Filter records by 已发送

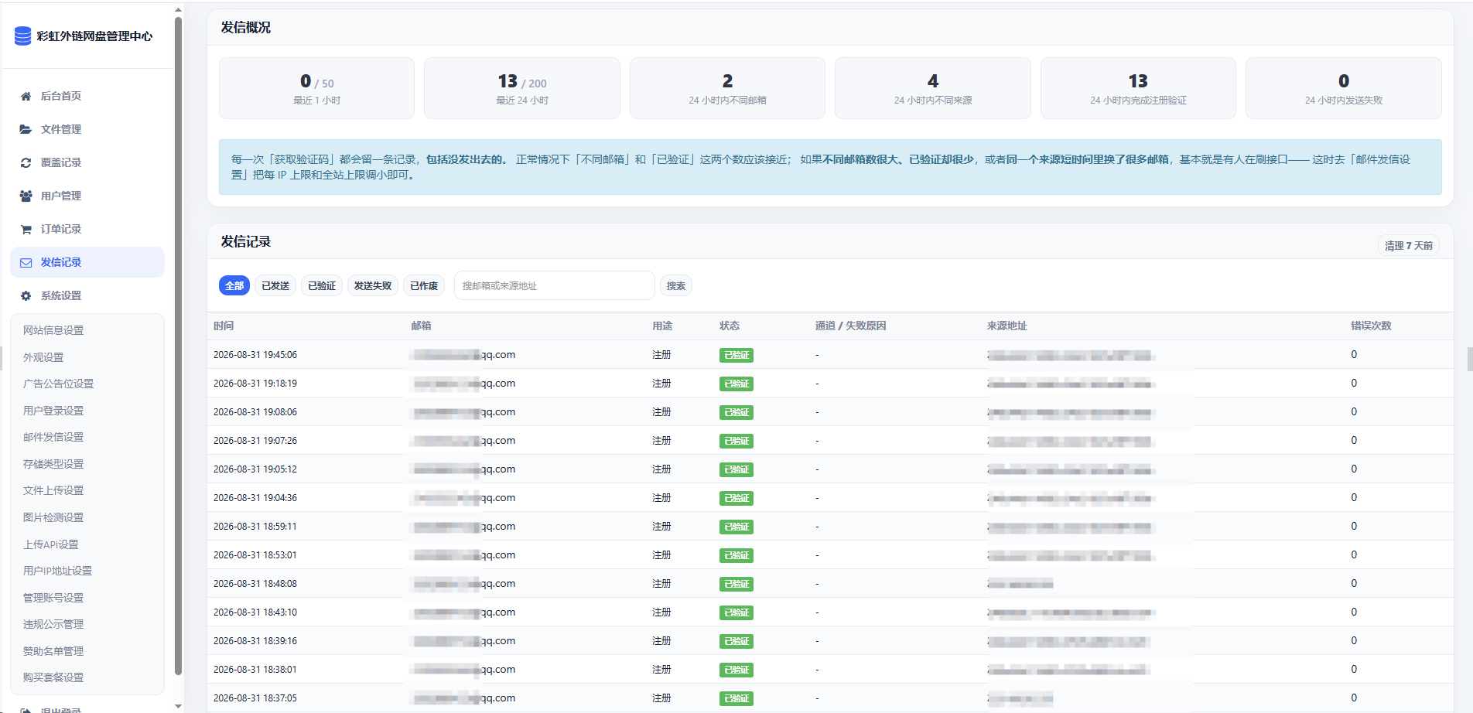pos(275,285)
